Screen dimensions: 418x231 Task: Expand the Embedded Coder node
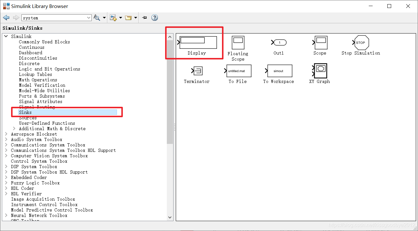tap(6, 177)
